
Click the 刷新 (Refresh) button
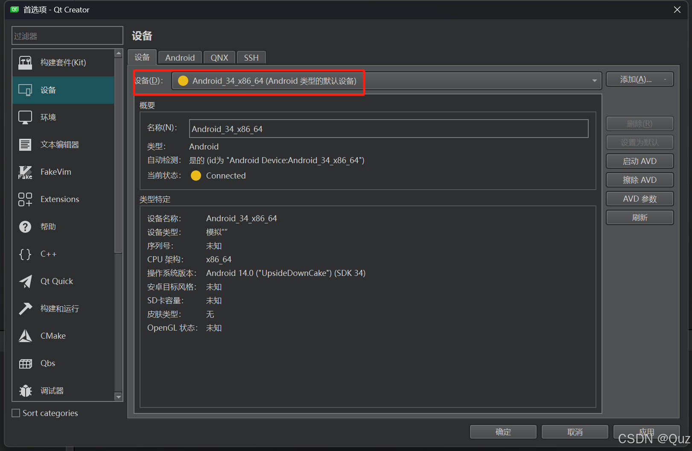point(639,217)
